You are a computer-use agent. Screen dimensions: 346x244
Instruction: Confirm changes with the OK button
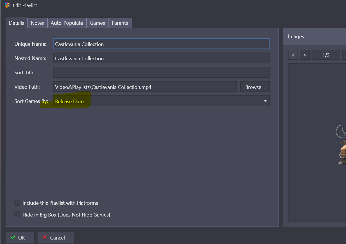coord(20,238)
